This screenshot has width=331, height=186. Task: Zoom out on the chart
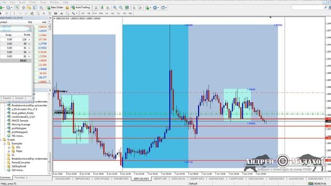pos(121,8)
